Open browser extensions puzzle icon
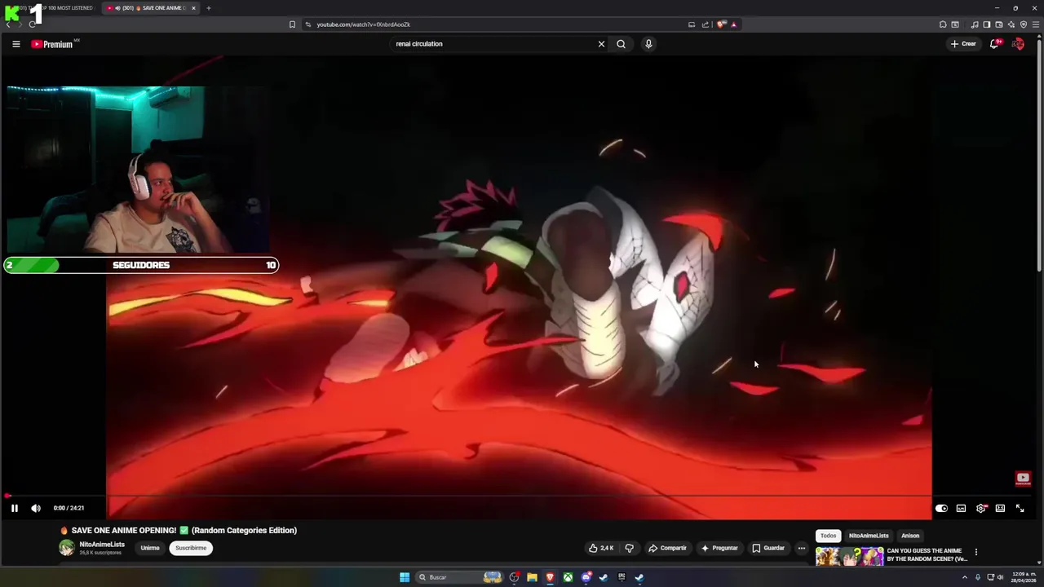The width and height of the screenshot is (1044, 587). click(943, 24)
